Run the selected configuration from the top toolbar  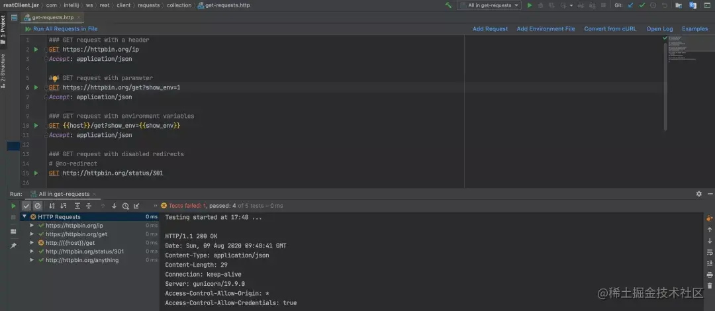tap(530, 5)
